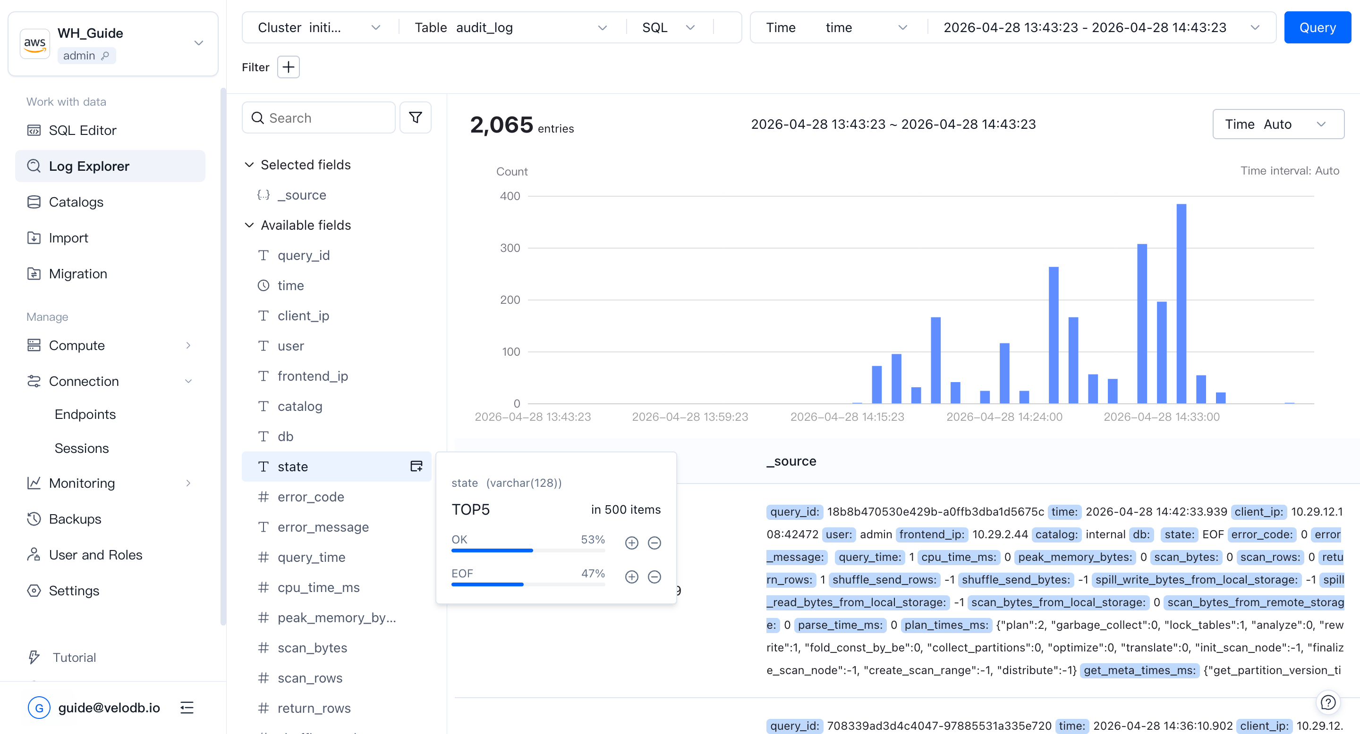Include OK value with plus circle icon
This screenshot has width=1360, height=734.
pos(631,542)
